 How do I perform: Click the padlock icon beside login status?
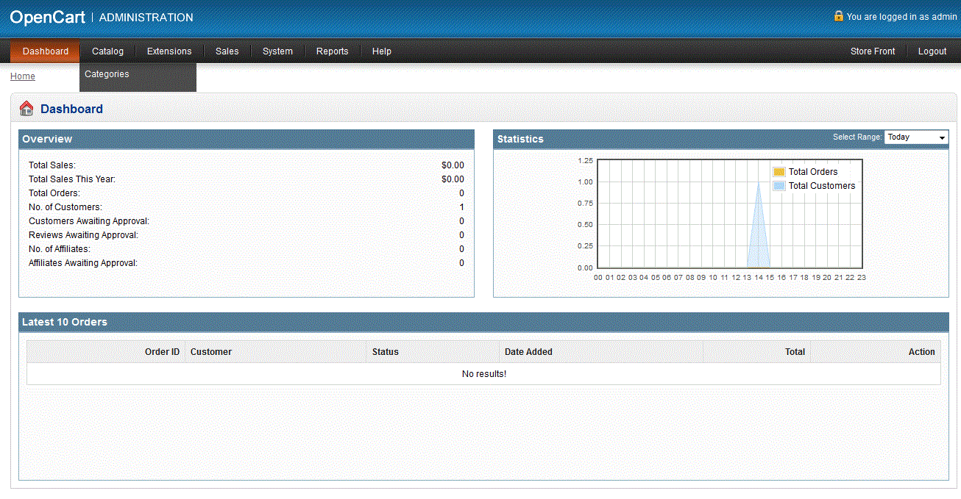click(838, 15)
